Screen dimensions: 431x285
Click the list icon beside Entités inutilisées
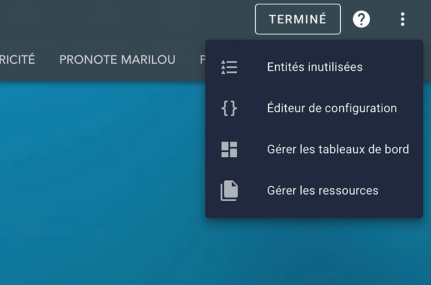point(229,67)
